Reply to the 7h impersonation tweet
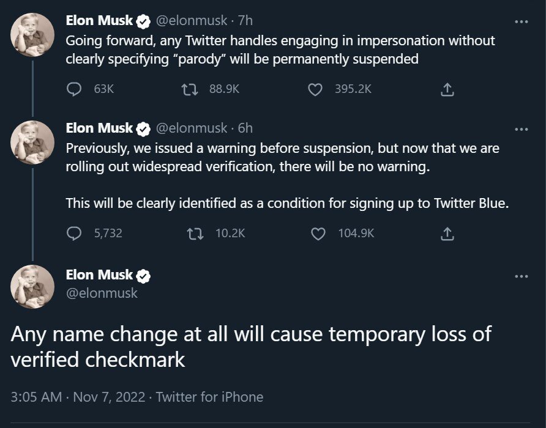This screenshot has height=428, width=546. (74, 89)
